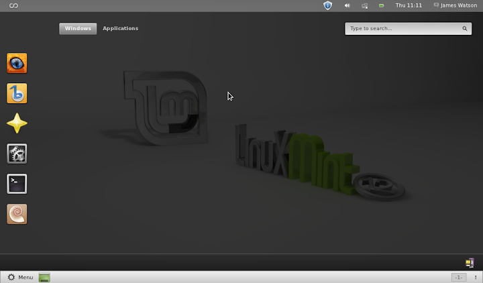Switch to the Windows overview tab

point(78,29)
